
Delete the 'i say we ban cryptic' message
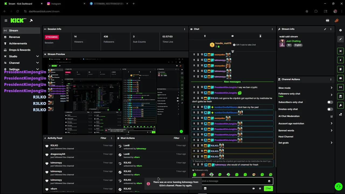[x=194, y=87]
